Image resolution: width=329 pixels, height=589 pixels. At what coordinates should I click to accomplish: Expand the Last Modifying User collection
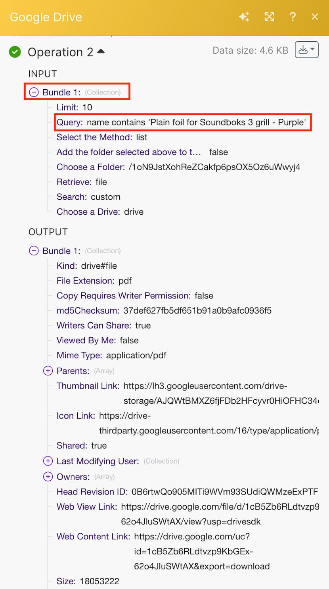[x=48, y=461]
